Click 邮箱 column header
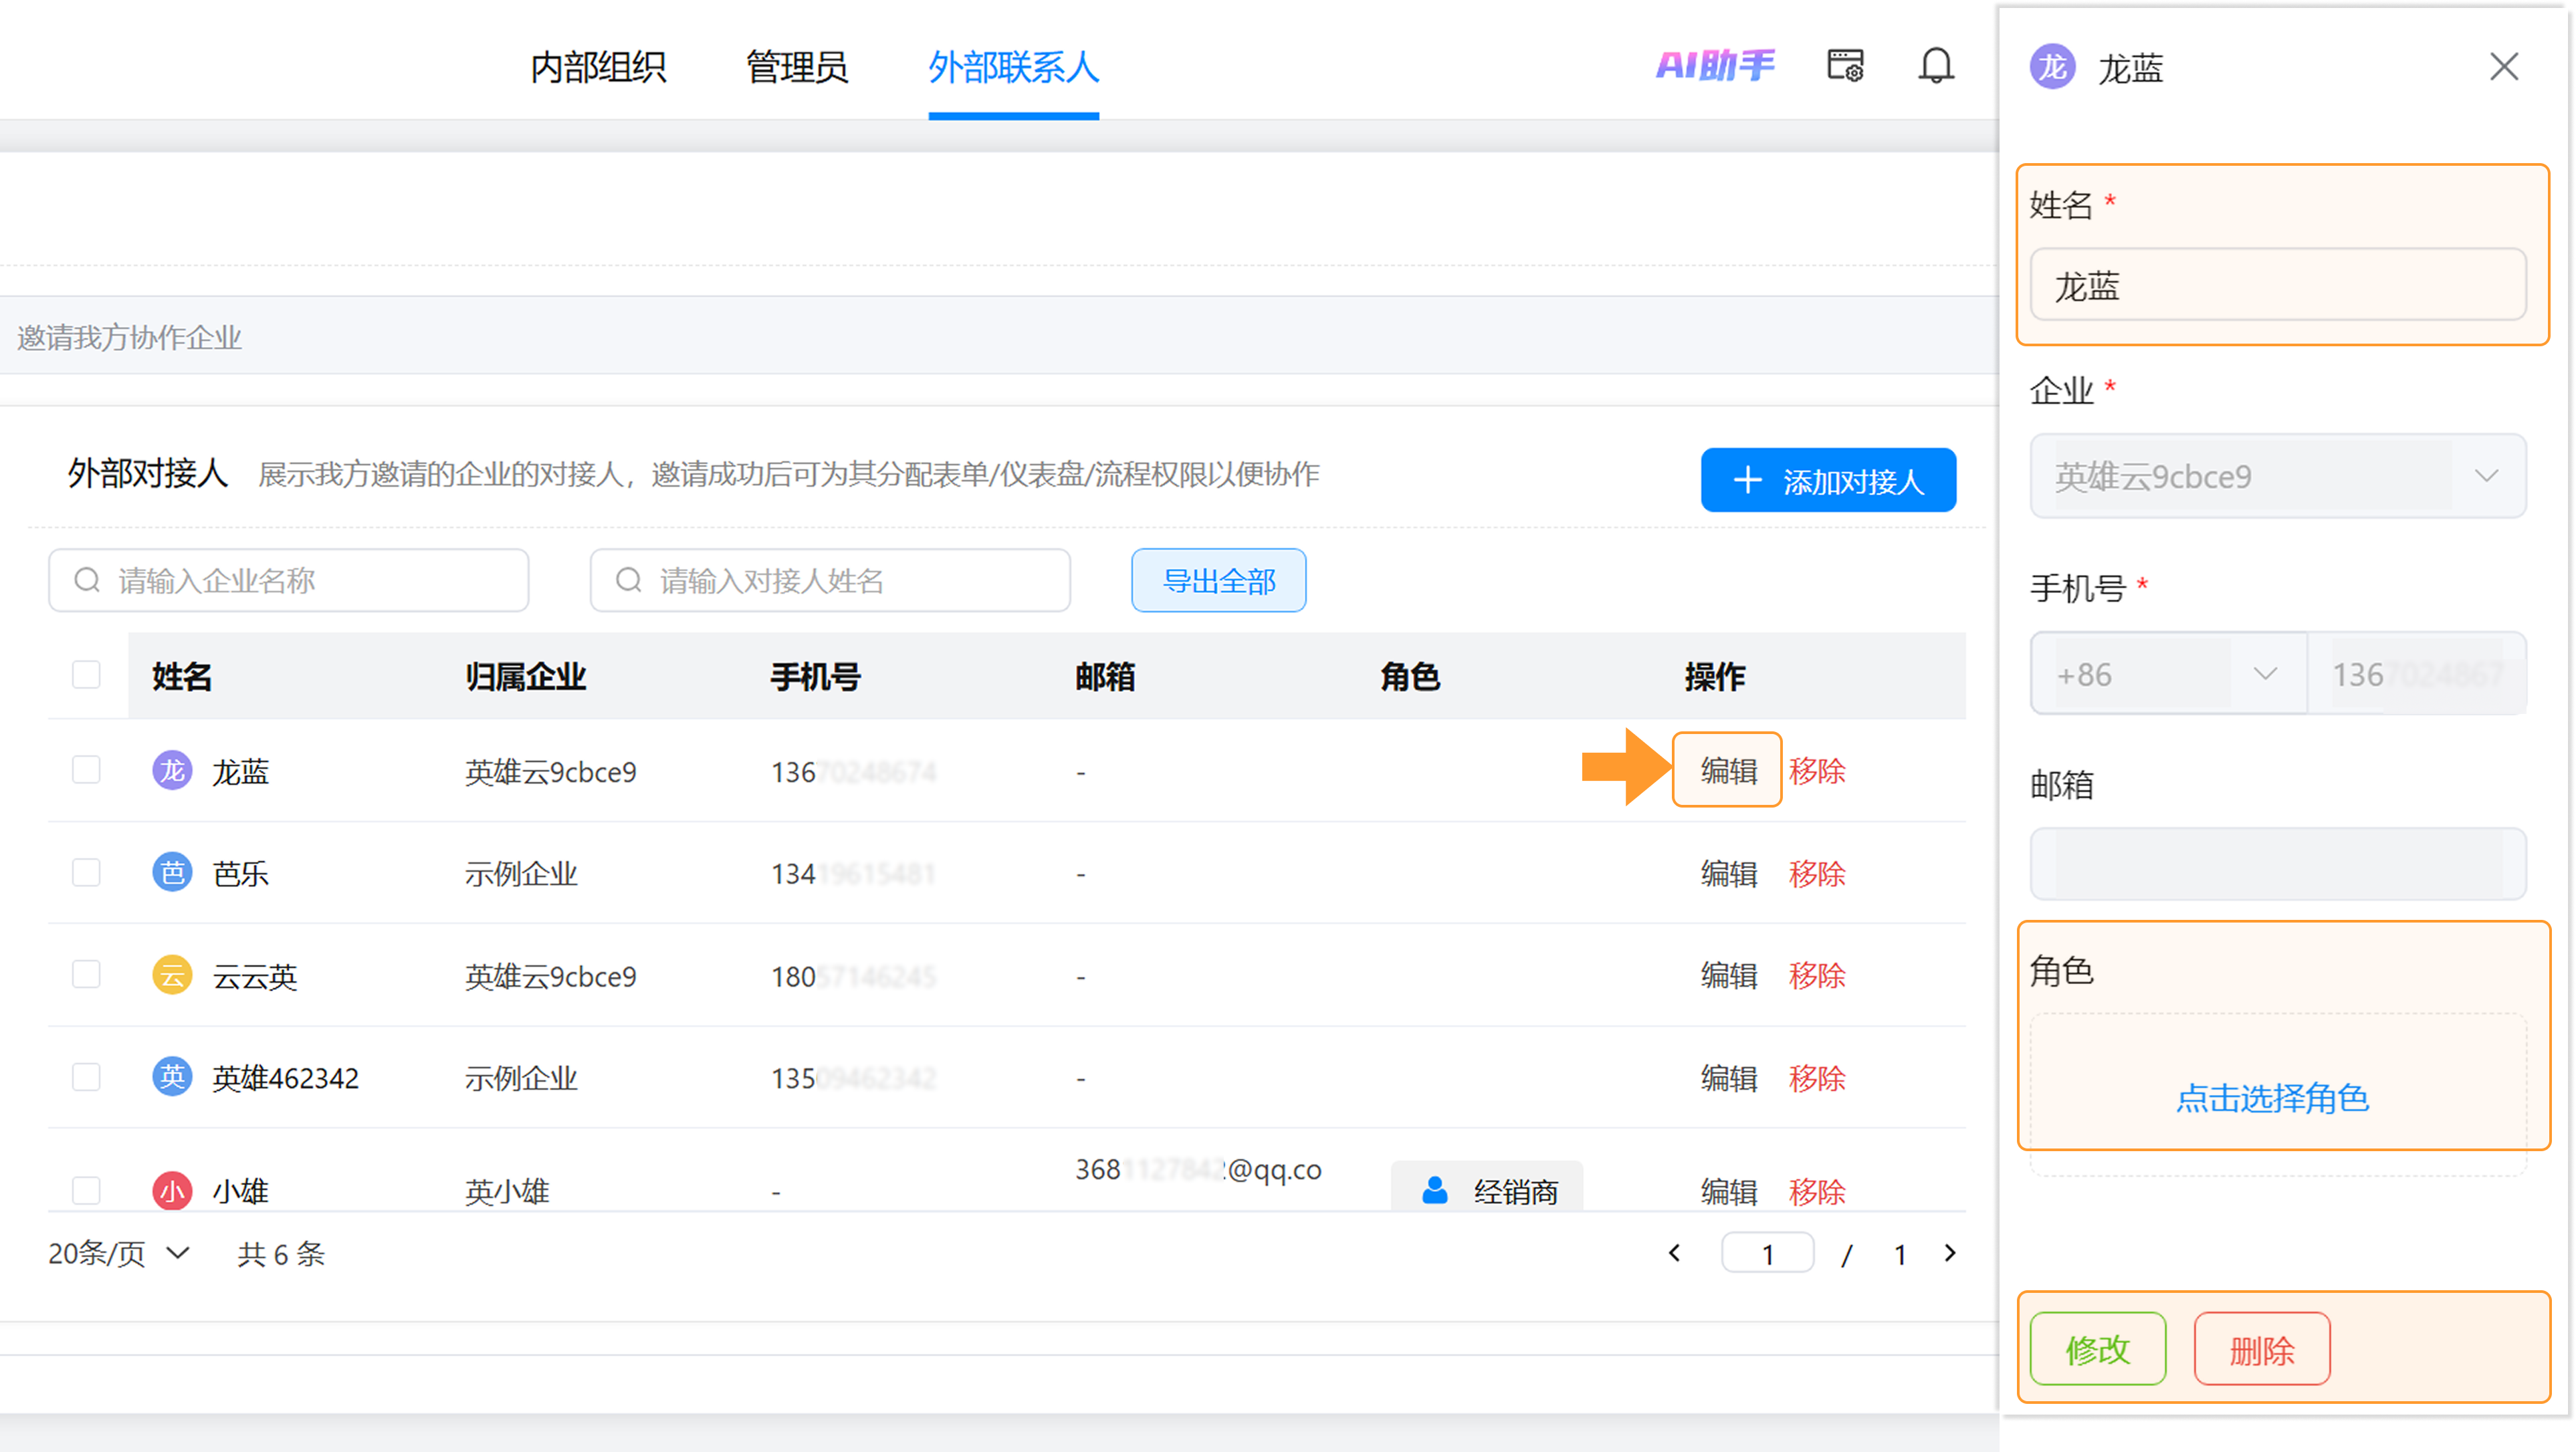The width and height of the screenshot is (2576, 1452). (x=1105, y=677)
